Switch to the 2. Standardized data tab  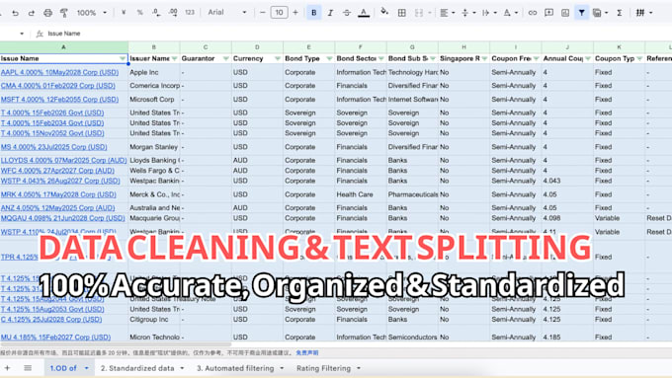(142, 368)
